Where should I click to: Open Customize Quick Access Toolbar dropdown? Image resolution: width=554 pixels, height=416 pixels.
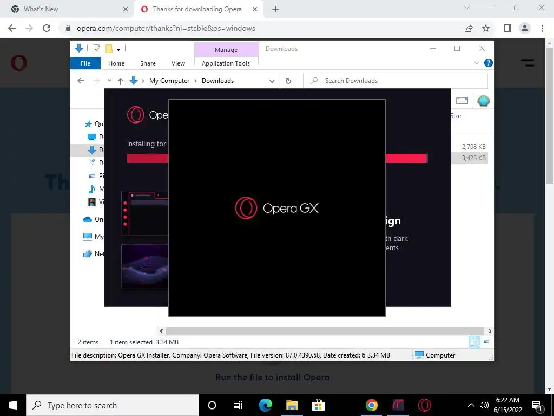[x=118, y=49]
